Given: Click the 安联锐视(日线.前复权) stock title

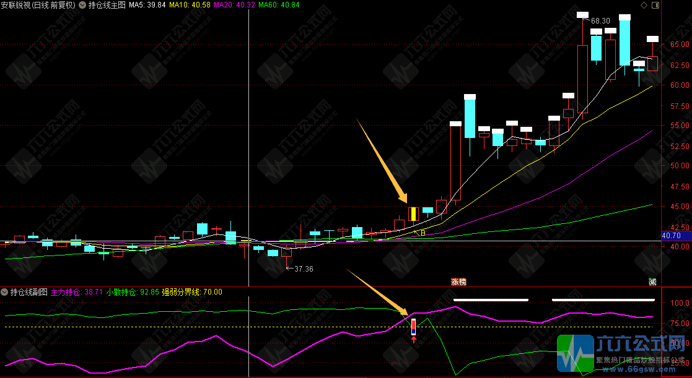Looking at the screenshot, I should (x=38, y=5).
